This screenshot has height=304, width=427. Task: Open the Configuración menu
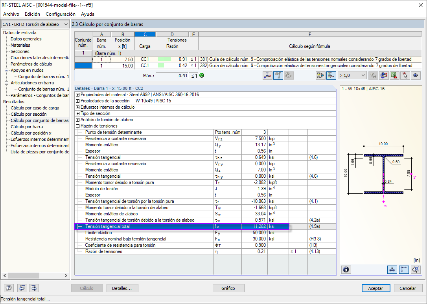point(60,14)
